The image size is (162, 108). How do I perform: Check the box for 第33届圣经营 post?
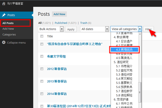(x=42, y=106)
